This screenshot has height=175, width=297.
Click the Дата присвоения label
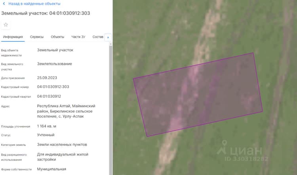click(13, 78)
